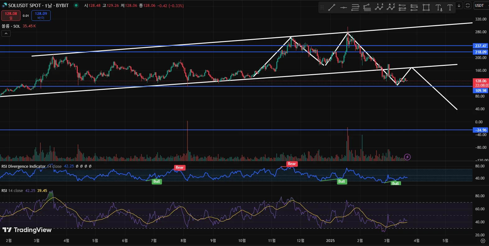Select the Fib Retracement tool
This screenshot has width=489, height=246.
(x=402, y=7)
